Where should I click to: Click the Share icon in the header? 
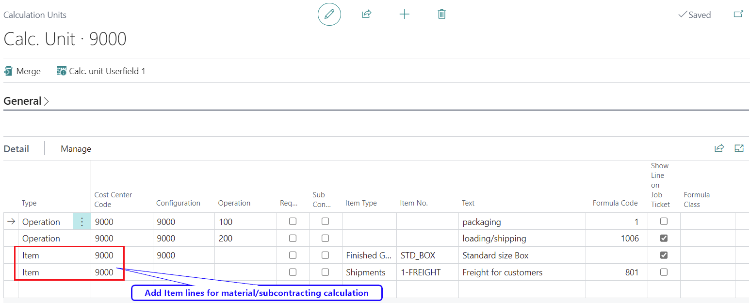366,15
